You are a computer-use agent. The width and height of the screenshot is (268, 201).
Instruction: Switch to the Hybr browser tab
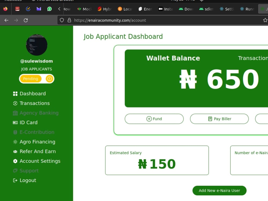tap(105, 9)
